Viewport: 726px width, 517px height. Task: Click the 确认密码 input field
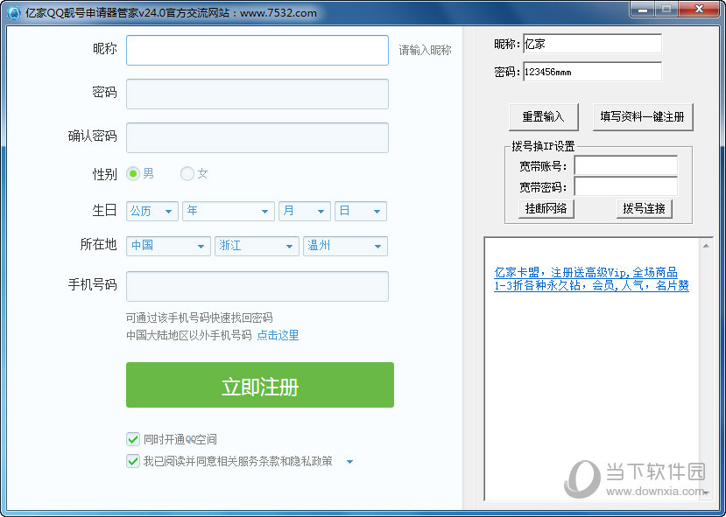[257, 137]
